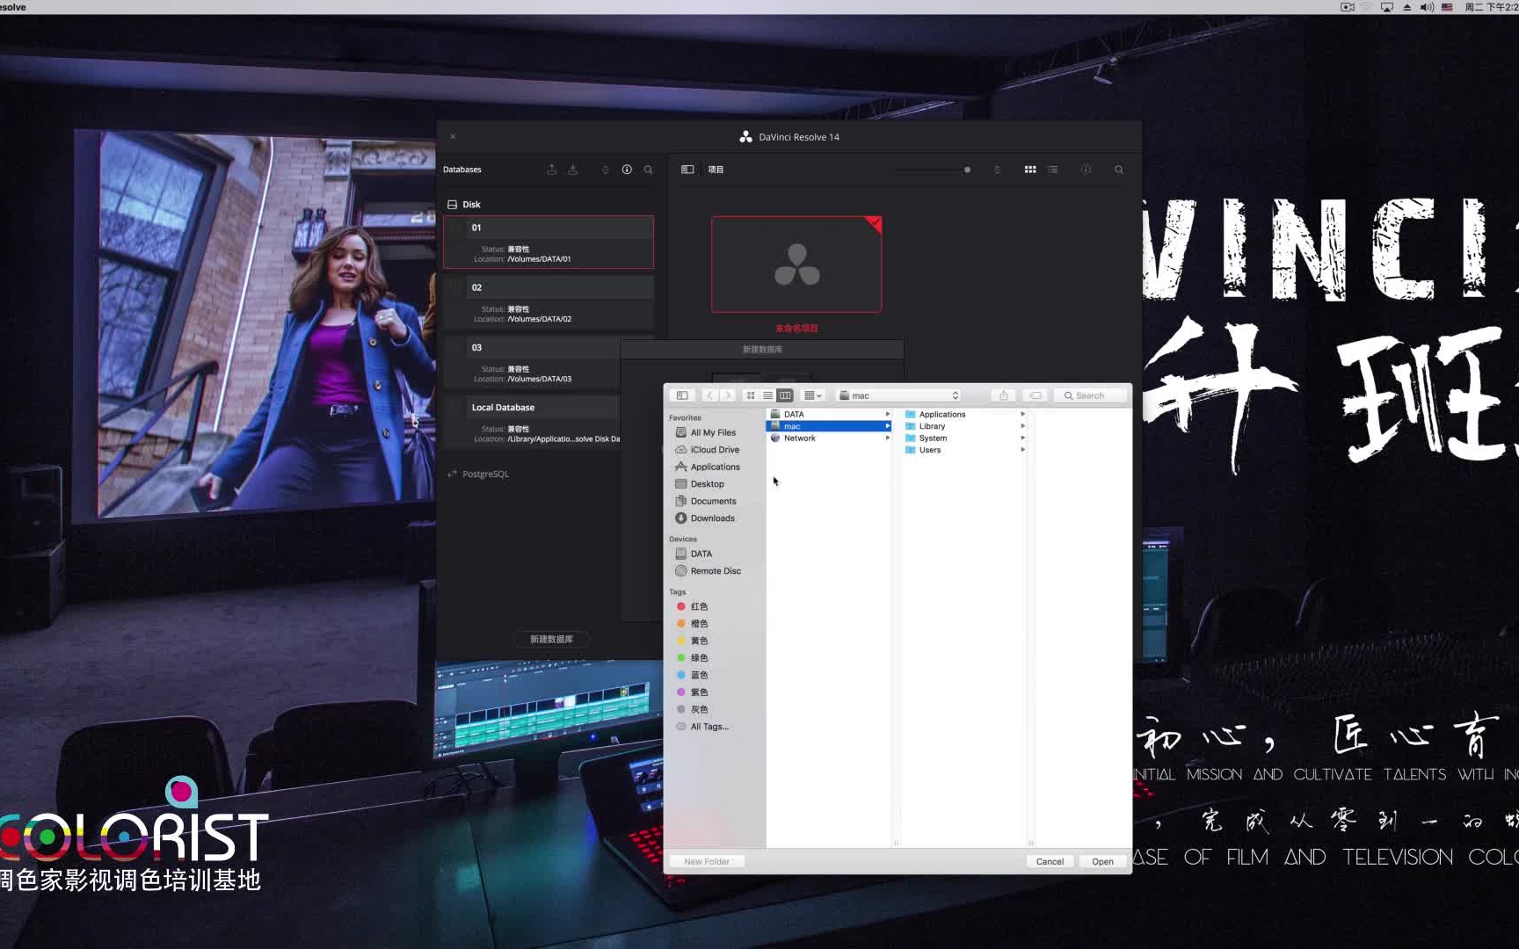The height and width of the screenshot is (949, 1519).
Task: Switch projects to thumbnail grid view
Action: point(1030,170)
